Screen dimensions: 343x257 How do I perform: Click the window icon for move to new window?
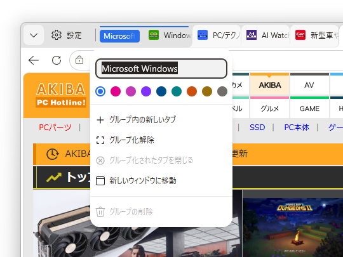[100, 181]
